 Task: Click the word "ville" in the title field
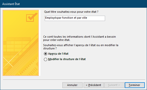(85, 18)
